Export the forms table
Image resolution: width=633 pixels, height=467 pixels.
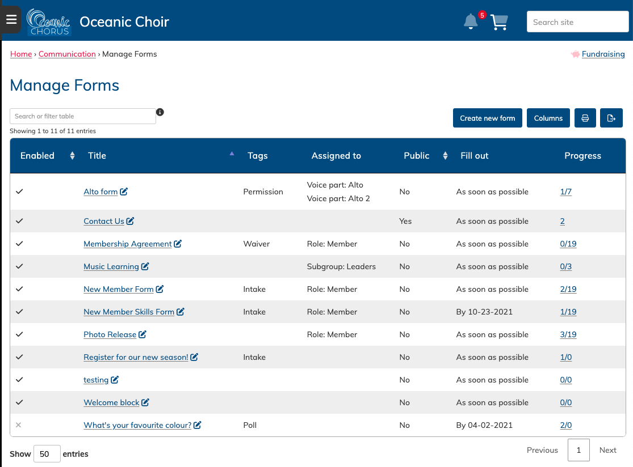[x=611, y=118]
